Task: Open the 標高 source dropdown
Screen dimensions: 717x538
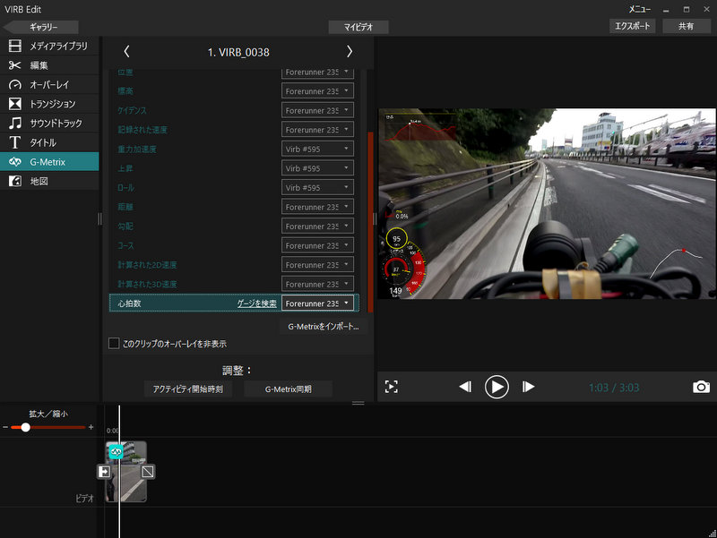Action: [317, 91]
